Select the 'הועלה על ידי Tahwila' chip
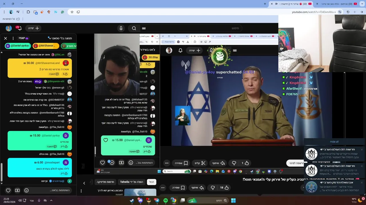366x205 pixels. pyautogui.click(x=132, y=182)
